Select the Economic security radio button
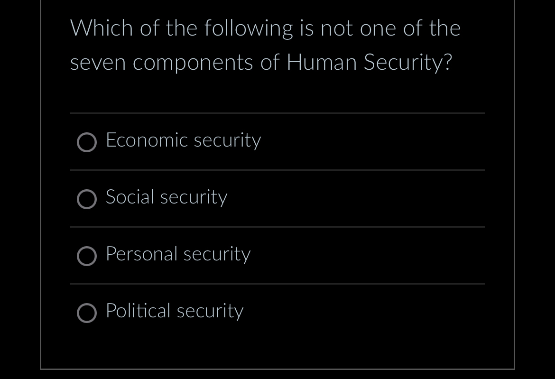This screenshot has width=555, height=379. [87, 142]
